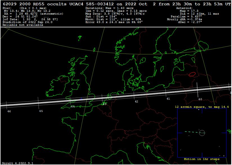Image resolution: width=232 pixels, height=165 pixels.
Task: Click the green dashed asteroid motion line
Action: click(x=191, y=132)
